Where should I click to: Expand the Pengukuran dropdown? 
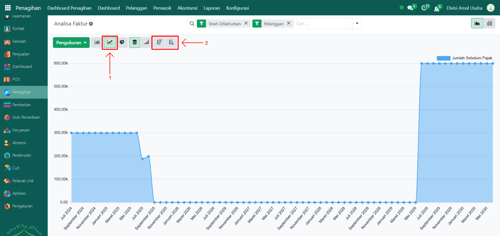pyautogui.click(x=71, y=43)
